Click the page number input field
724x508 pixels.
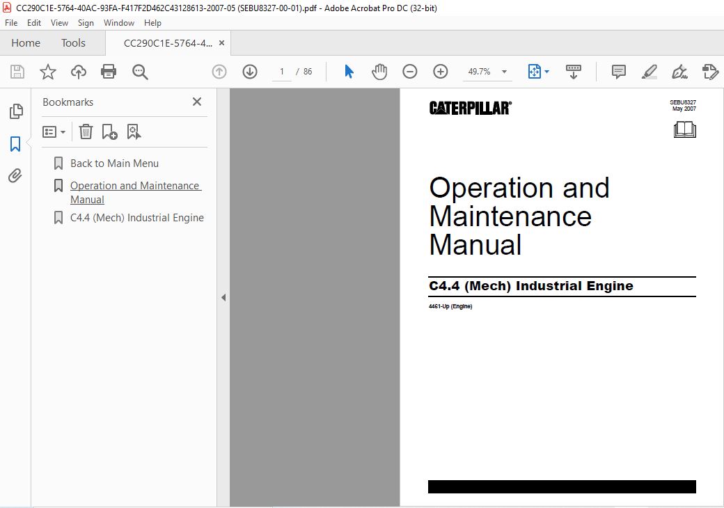[x=282, y=72]
